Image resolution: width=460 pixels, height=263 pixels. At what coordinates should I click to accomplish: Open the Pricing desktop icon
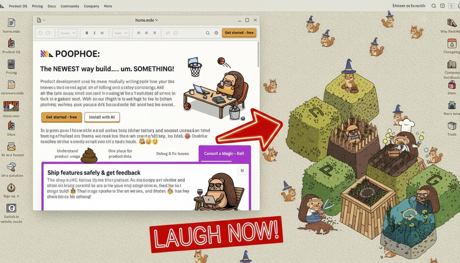11,65
